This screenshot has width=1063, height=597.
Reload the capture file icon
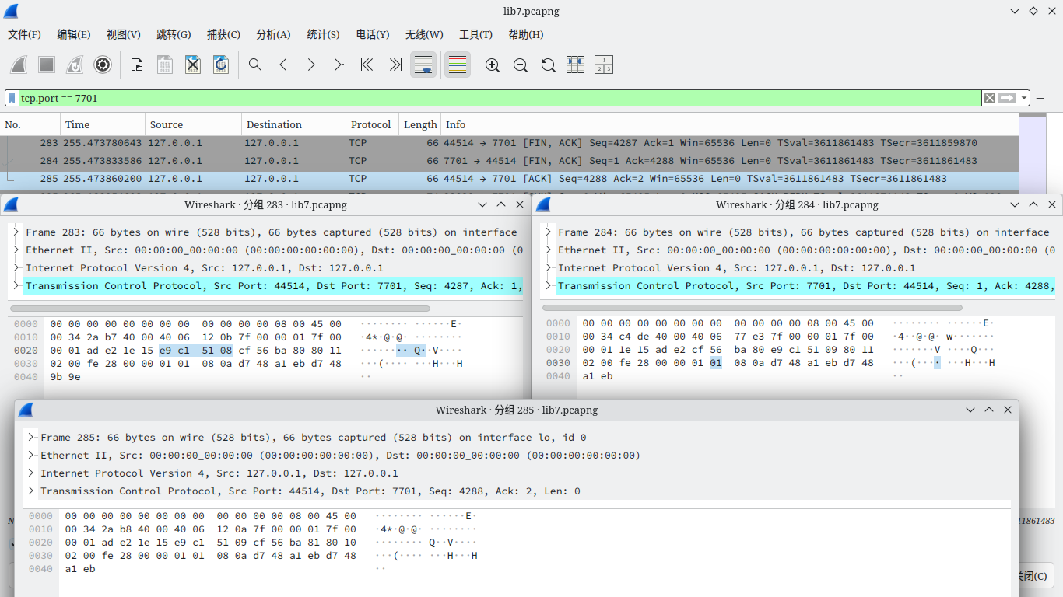pos(221,65)
